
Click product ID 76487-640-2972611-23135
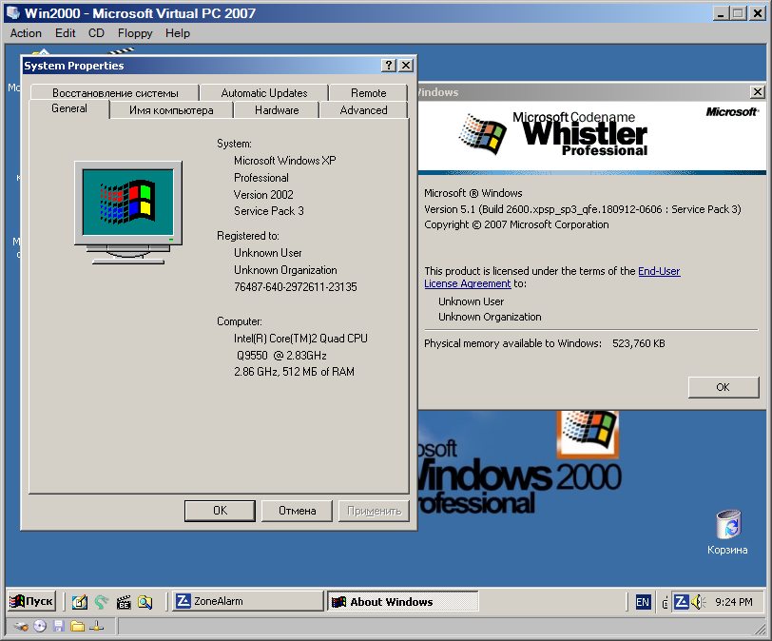pyautogui.click(x=296, y=287)
